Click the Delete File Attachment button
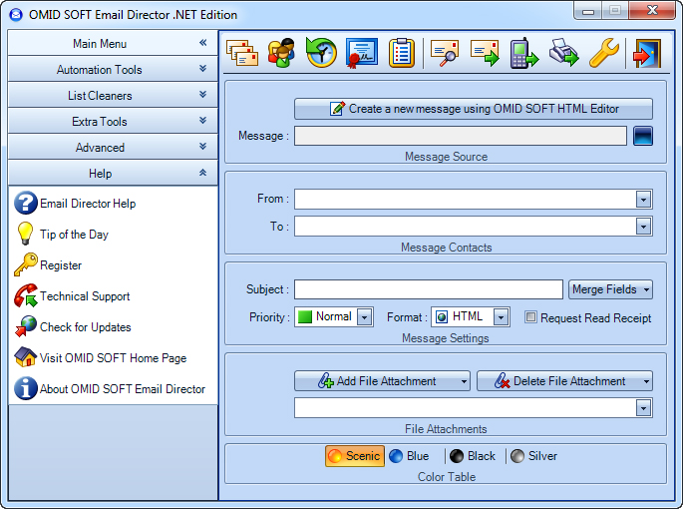The width and height of the screenshot is (683, 509). (x=564, y=381)
